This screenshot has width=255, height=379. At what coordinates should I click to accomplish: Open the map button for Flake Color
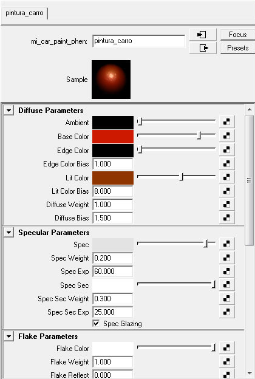226,348
